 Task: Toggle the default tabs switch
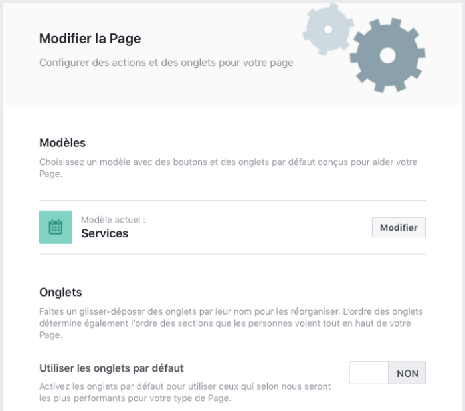coord(387,373)
